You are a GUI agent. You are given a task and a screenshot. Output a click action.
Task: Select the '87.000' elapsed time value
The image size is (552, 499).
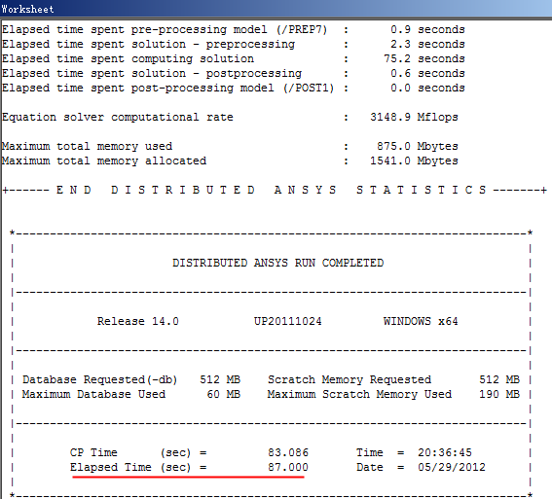click(x=288, y=467)
